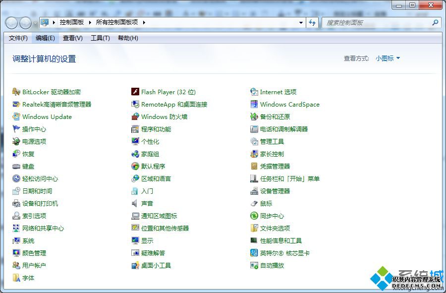This screenshot has width=446, height=293.
Task: Click the search magnifier icon
Action: pyautogui.click(x=435, y=22)
